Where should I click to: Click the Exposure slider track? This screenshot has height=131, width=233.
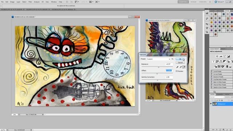[157, 67]
